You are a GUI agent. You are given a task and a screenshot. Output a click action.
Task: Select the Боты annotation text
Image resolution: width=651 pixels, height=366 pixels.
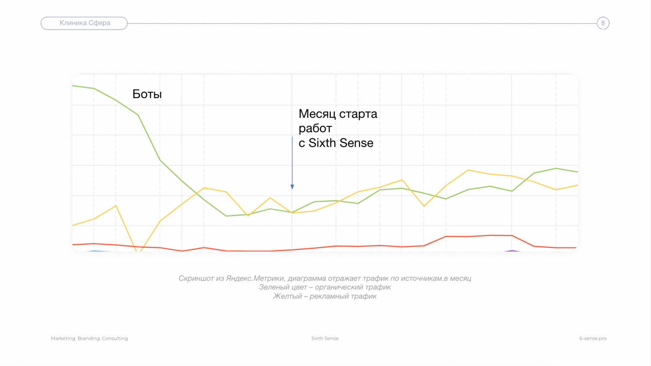tap(147, 94)
